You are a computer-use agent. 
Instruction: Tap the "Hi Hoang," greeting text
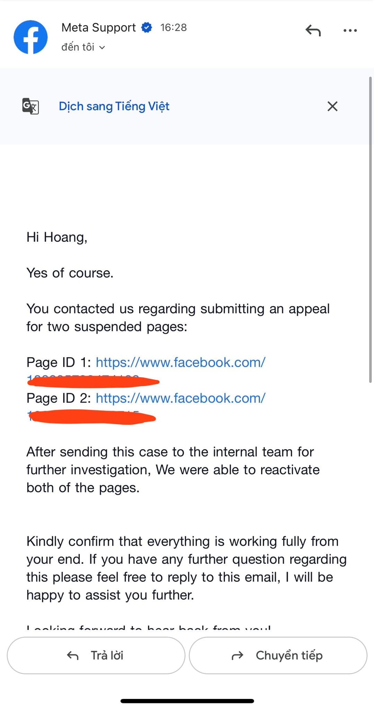click(x=57, y=237)
